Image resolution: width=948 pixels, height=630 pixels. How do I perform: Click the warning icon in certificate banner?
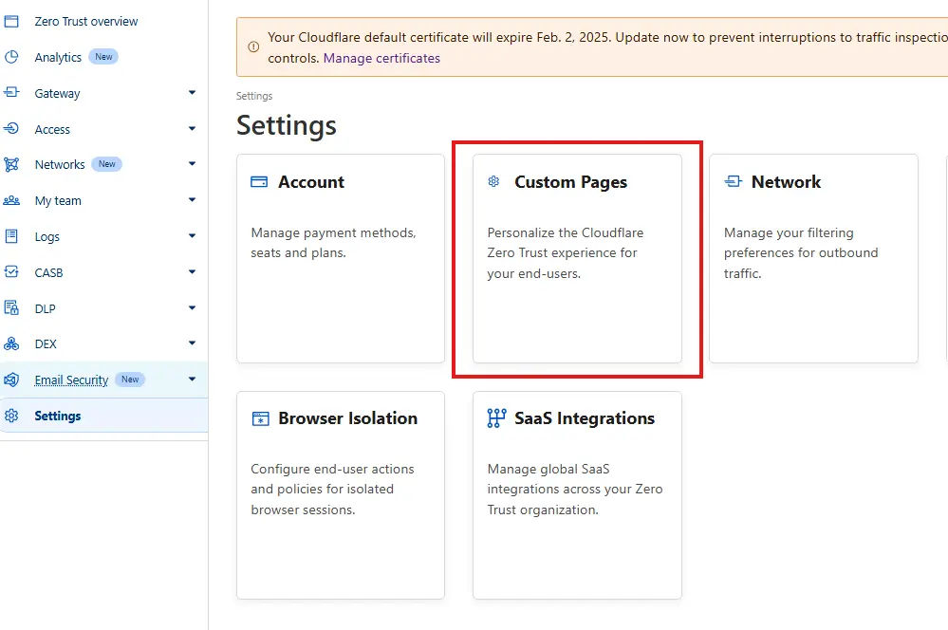253,46
